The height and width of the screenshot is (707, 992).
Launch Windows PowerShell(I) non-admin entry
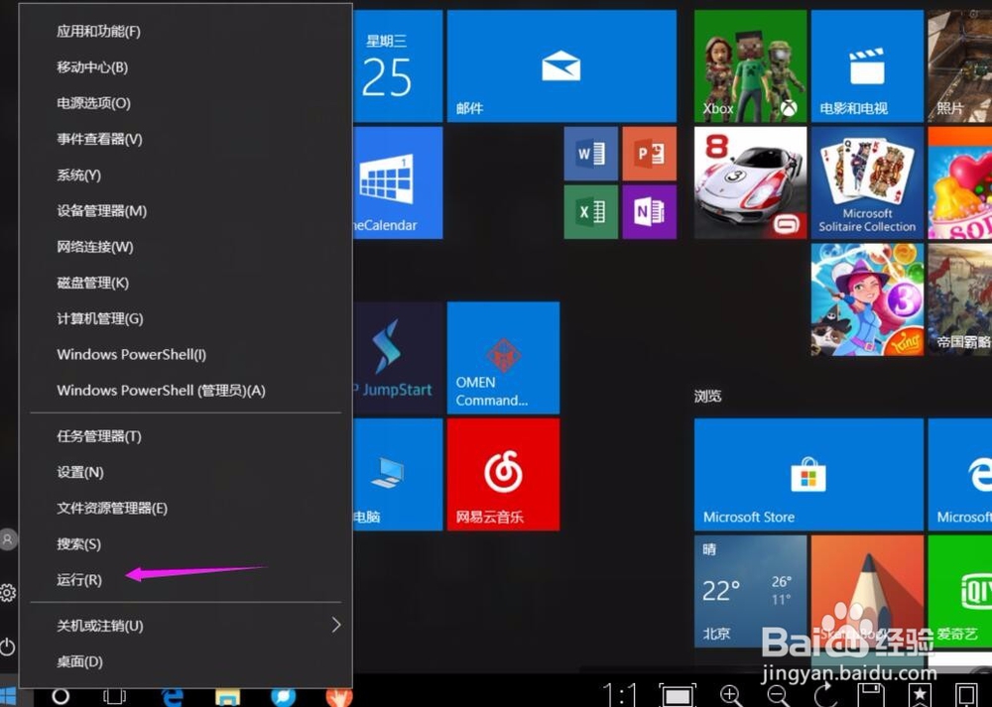coord(186,355)
